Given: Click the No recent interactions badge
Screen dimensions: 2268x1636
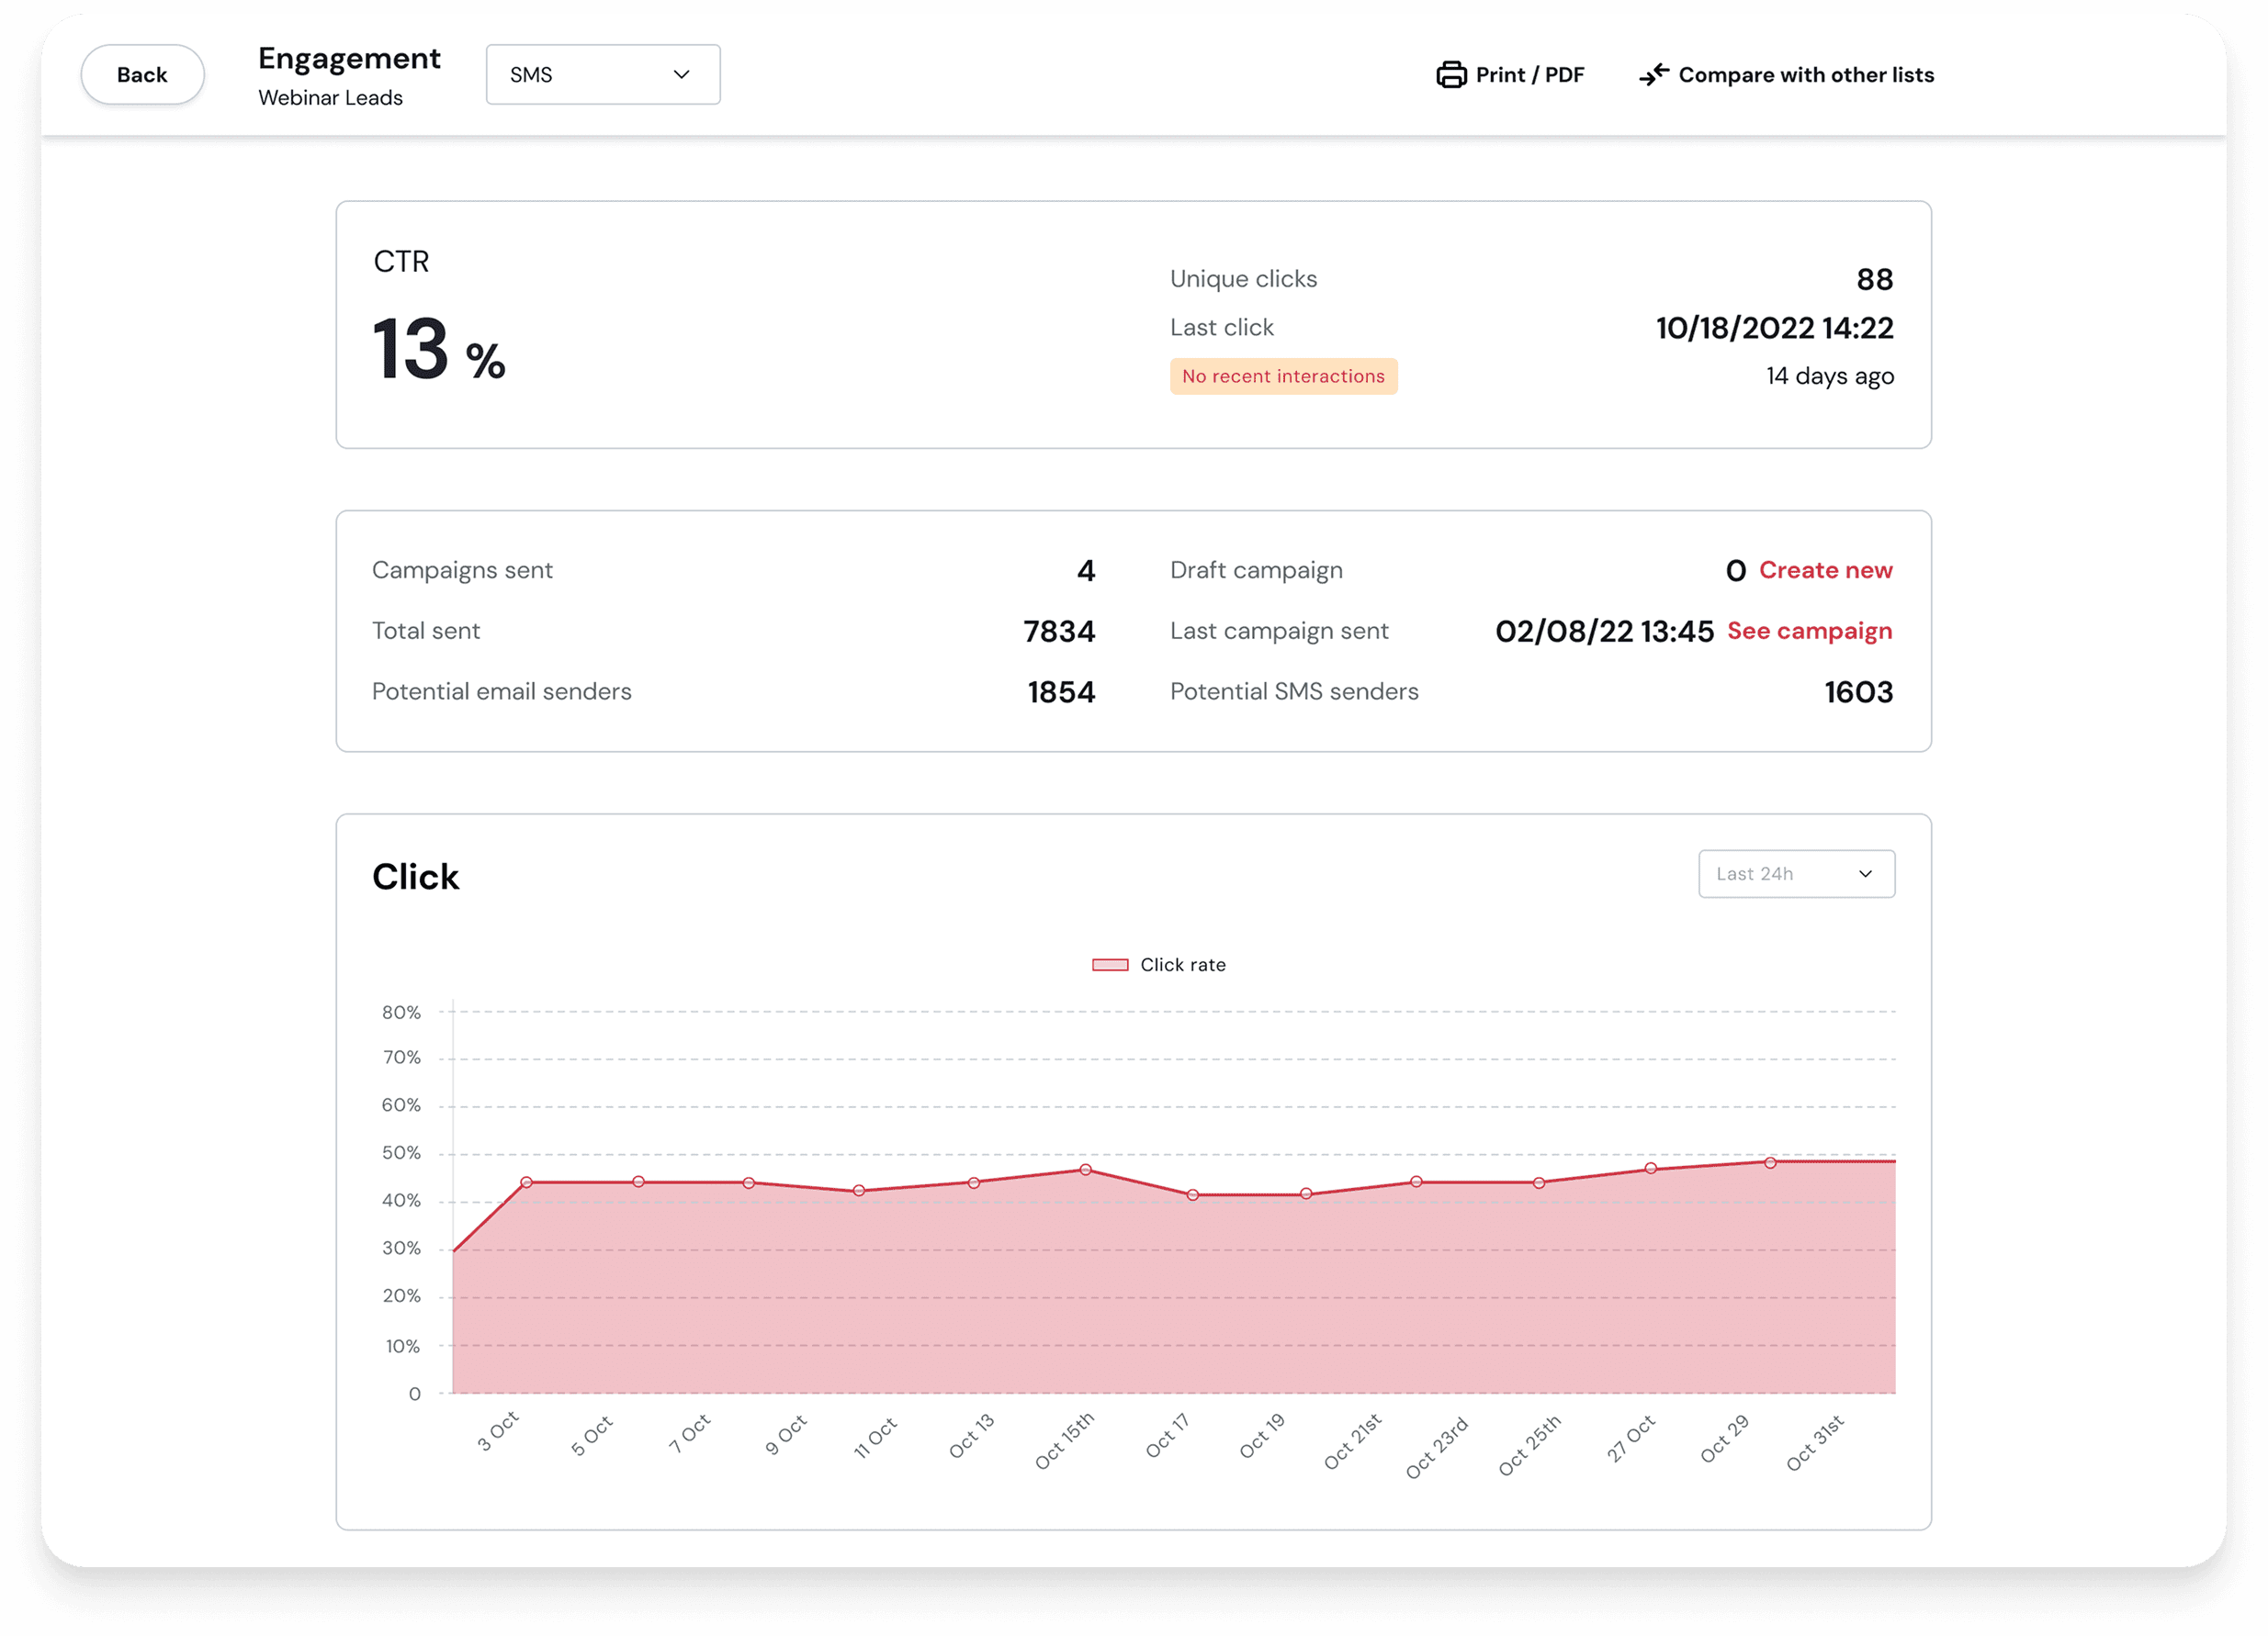Looking at the screenshot, I should (1283, 376).
